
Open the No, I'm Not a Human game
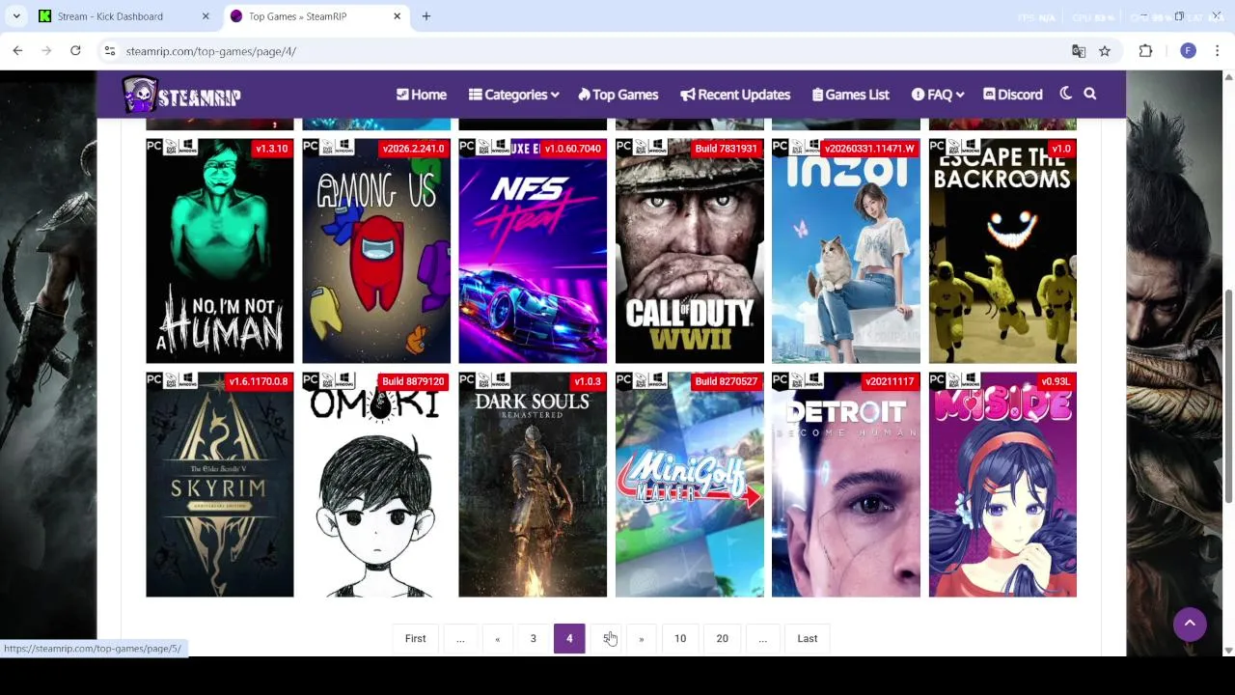[220, 251]
